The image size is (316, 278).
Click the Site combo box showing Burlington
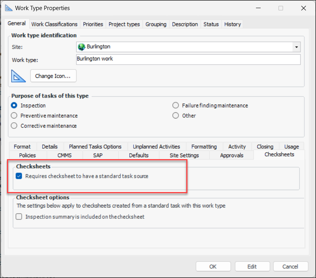coord(188,47)
